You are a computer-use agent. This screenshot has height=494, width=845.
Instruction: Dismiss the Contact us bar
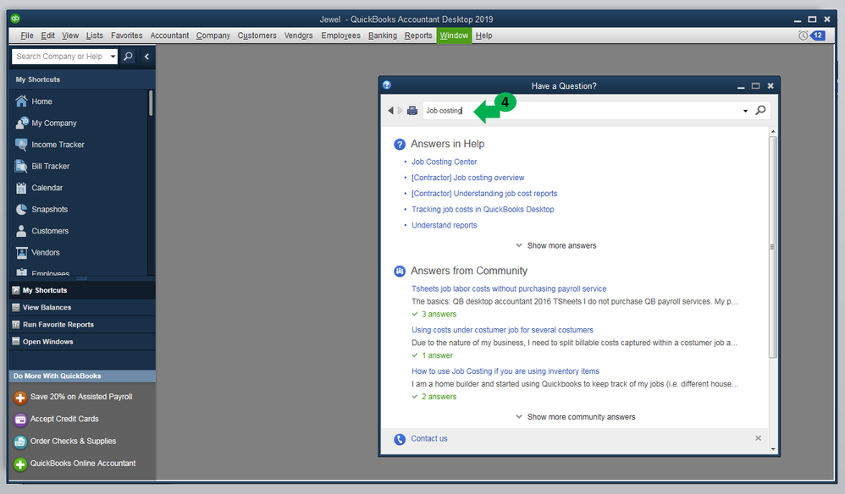758,438
